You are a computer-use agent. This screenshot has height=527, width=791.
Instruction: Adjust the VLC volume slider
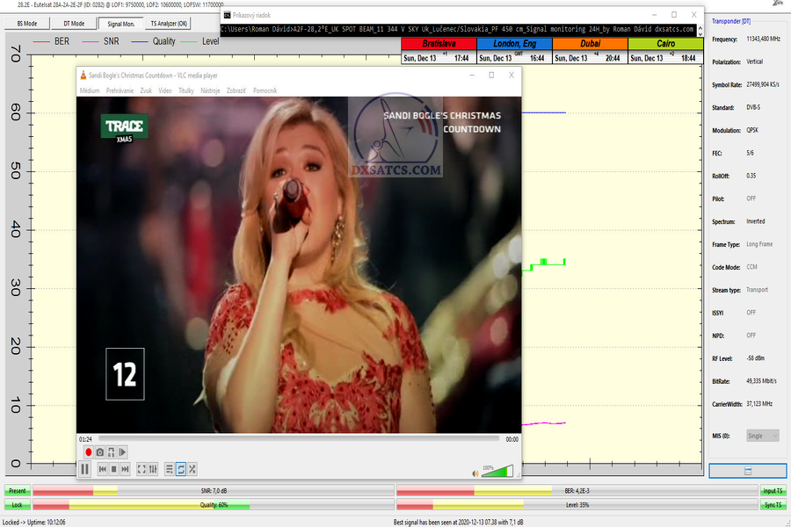click(497, 473)
